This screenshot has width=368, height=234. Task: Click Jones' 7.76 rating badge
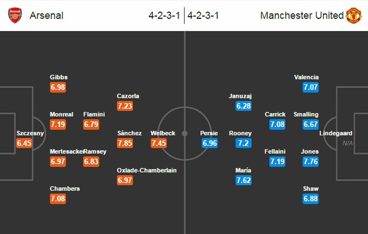coord(310,162)
